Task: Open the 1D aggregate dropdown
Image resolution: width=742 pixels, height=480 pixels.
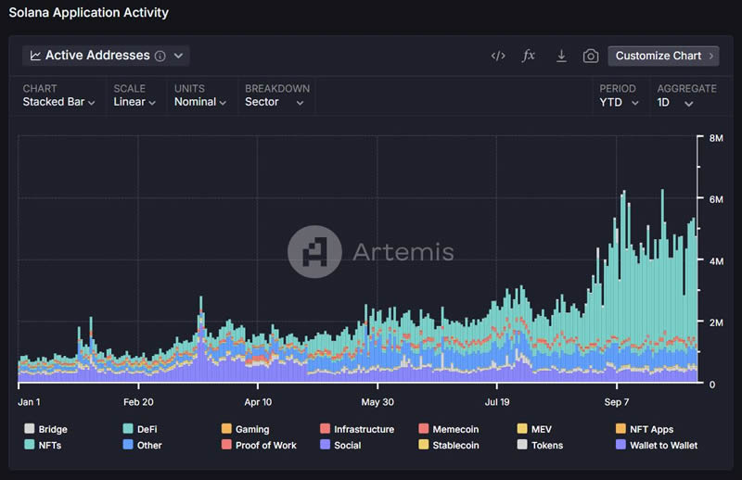Action: (675, 102)
